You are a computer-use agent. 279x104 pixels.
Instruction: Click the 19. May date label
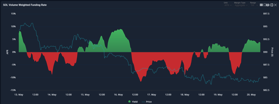218,95
